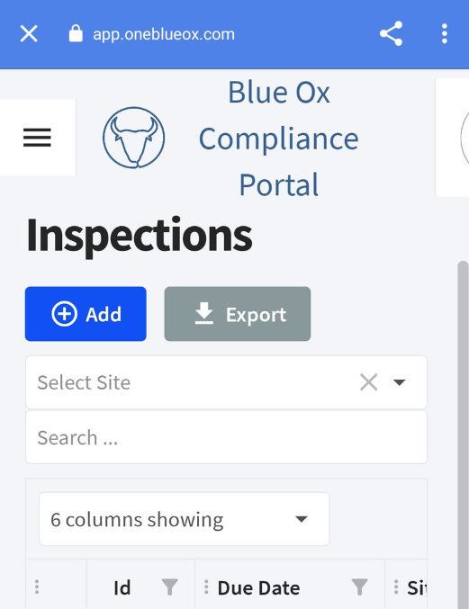Screen dimensions: 469x609
Task: Clear the Select Site field with X
Action: click(368, 382)
